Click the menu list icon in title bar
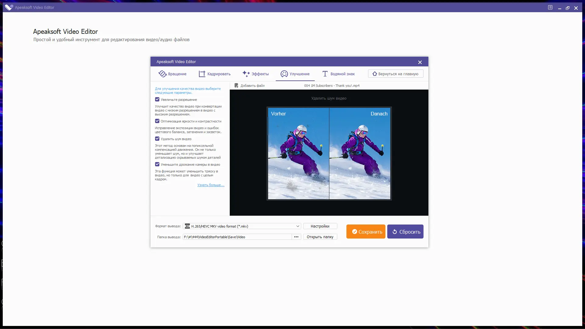The height and width of the screenshot is (329, 585). click(x=550, y=7)
